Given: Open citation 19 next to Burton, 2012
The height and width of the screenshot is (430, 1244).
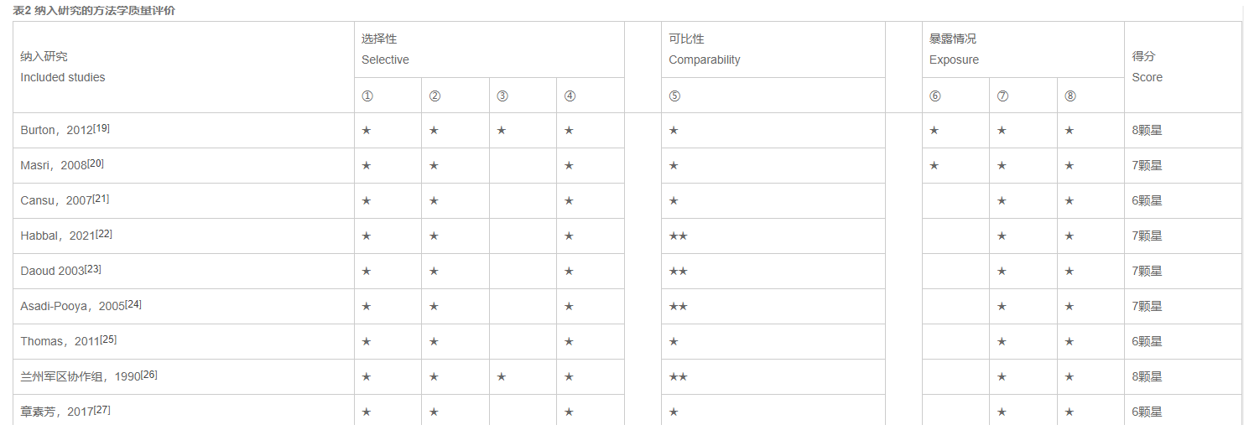Looking at the screenshot, I should click(101, 128).
